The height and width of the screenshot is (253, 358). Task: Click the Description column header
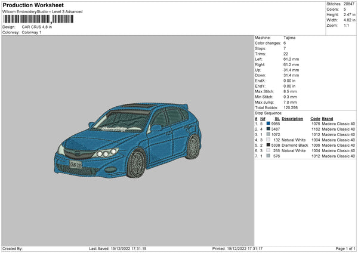tap(292, 119)
